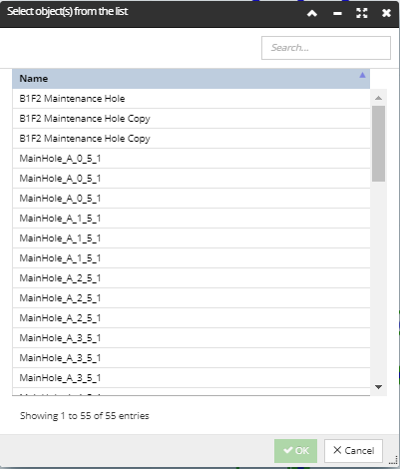
Task: Select the second B1F2 Maintenance Hole Copy row
Action: tap(192, 139)
